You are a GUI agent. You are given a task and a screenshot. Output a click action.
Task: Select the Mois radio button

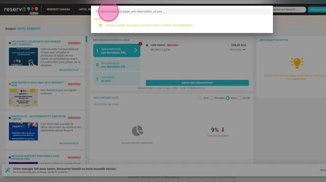pyautogui.click(x=227, y=98)
